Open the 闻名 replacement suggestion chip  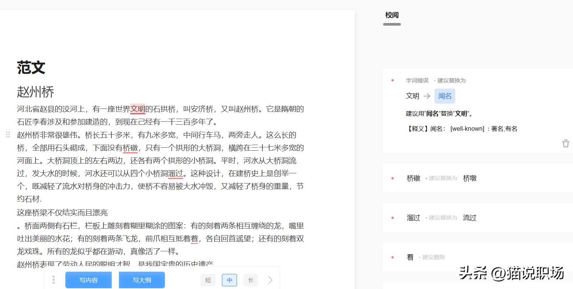(x=445, y=96)
